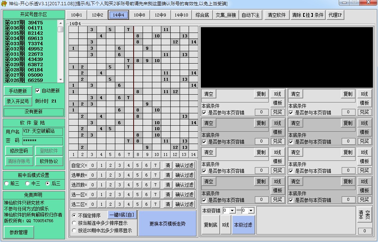Select the 前三 mode radio button
378x242 pixels.
click(x=6, y=183)
